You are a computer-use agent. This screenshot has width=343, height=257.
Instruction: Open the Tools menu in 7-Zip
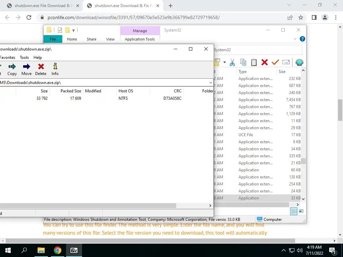tap(24, 58)
